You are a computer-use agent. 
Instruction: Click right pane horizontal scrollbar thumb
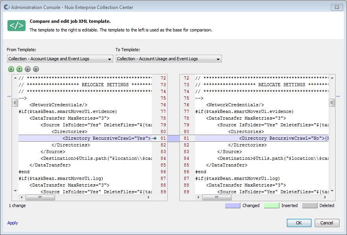tap(217, 197)
